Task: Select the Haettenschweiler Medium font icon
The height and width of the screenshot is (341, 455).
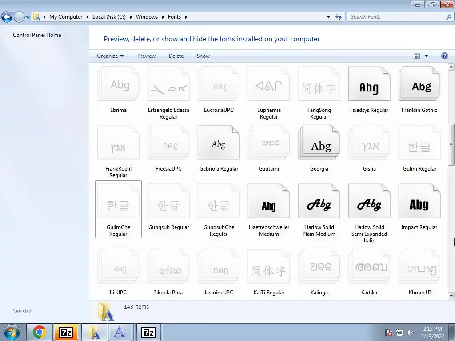Action: pyautogui.click(x=269, y=201)
